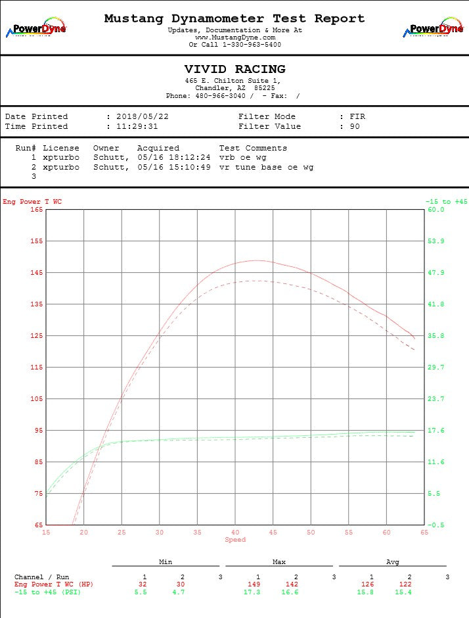
Task: Click the max power value 149
Action: click(254, 584)
